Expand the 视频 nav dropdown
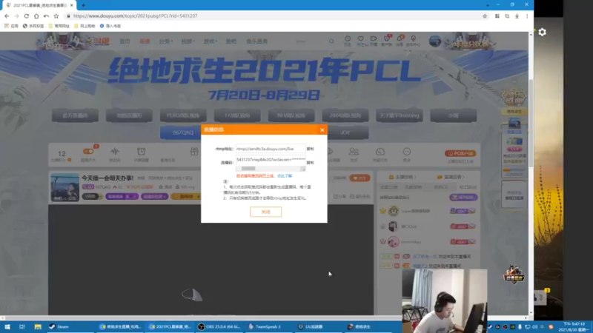Image resolution: width=593 pixels, height=333 pixels. (x=188, y=41)
